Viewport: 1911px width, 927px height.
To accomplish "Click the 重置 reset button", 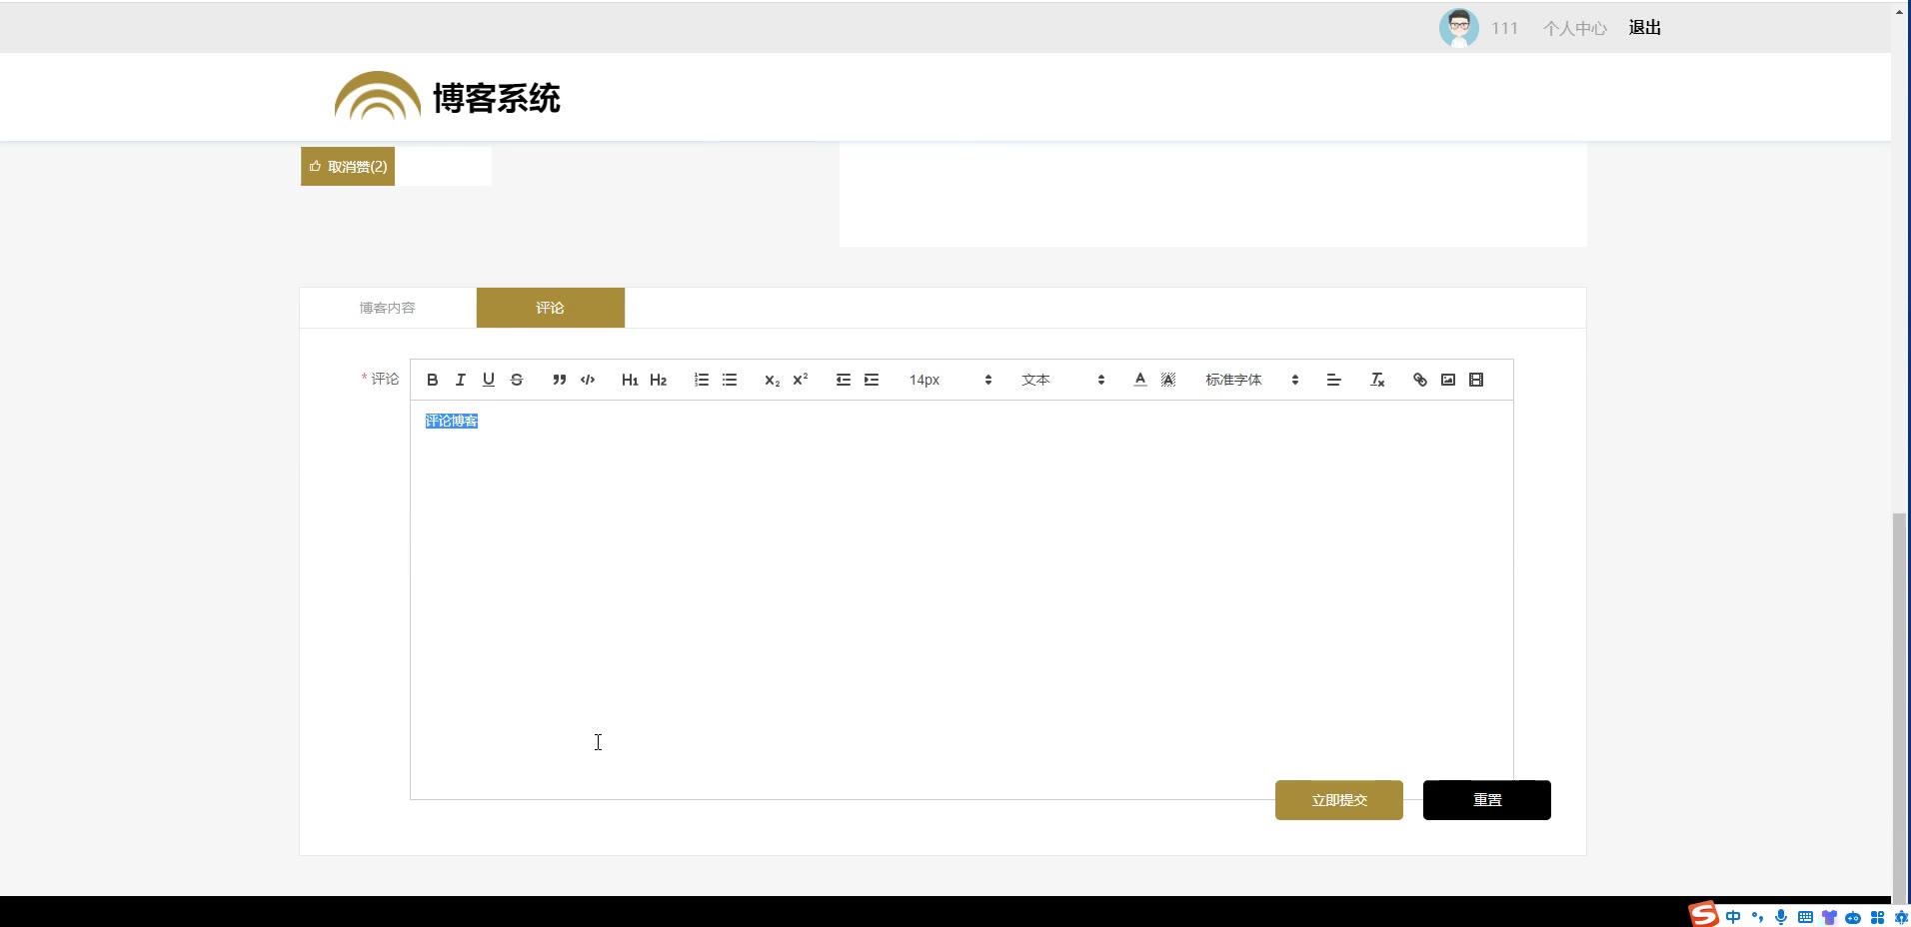I will click(1487, 800).
